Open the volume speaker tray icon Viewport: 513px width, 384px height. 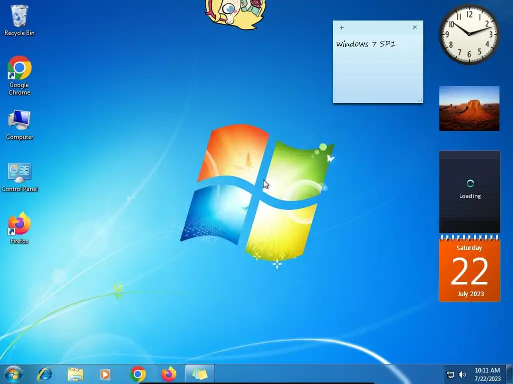tap(462, 375)
